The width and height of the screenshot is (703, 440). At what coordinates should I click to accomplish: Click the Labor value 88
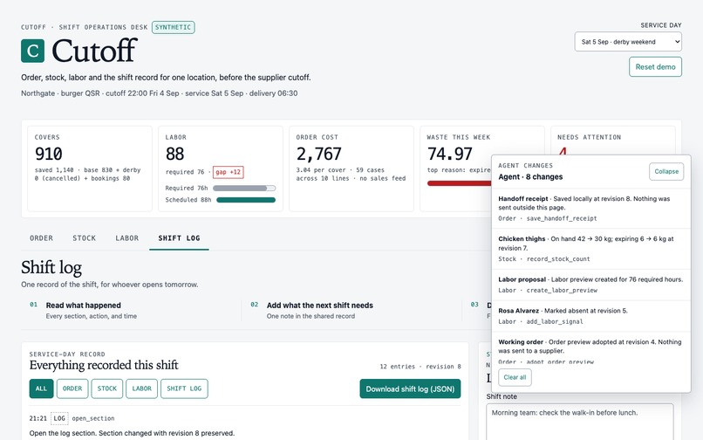pyautogui.click(x=174, y=154)
